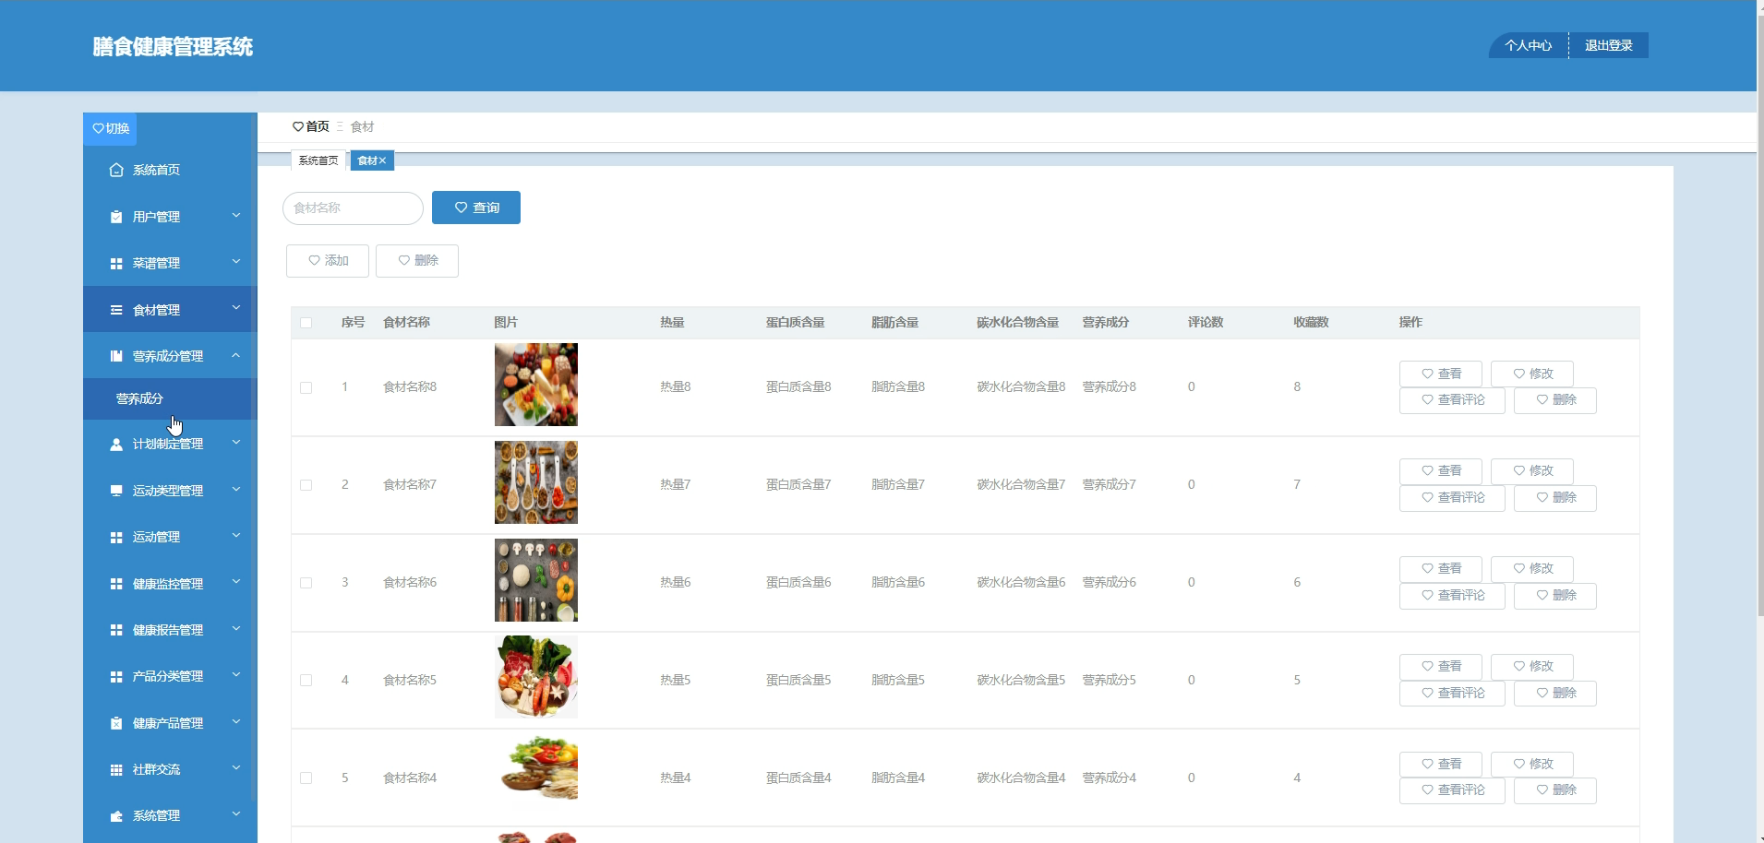The image size is (1764, 843).
Task: Click the table icon beside 社群交流
Action: click(116, 769)
